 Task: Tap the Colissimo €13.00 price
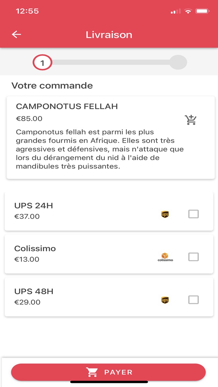27,259
